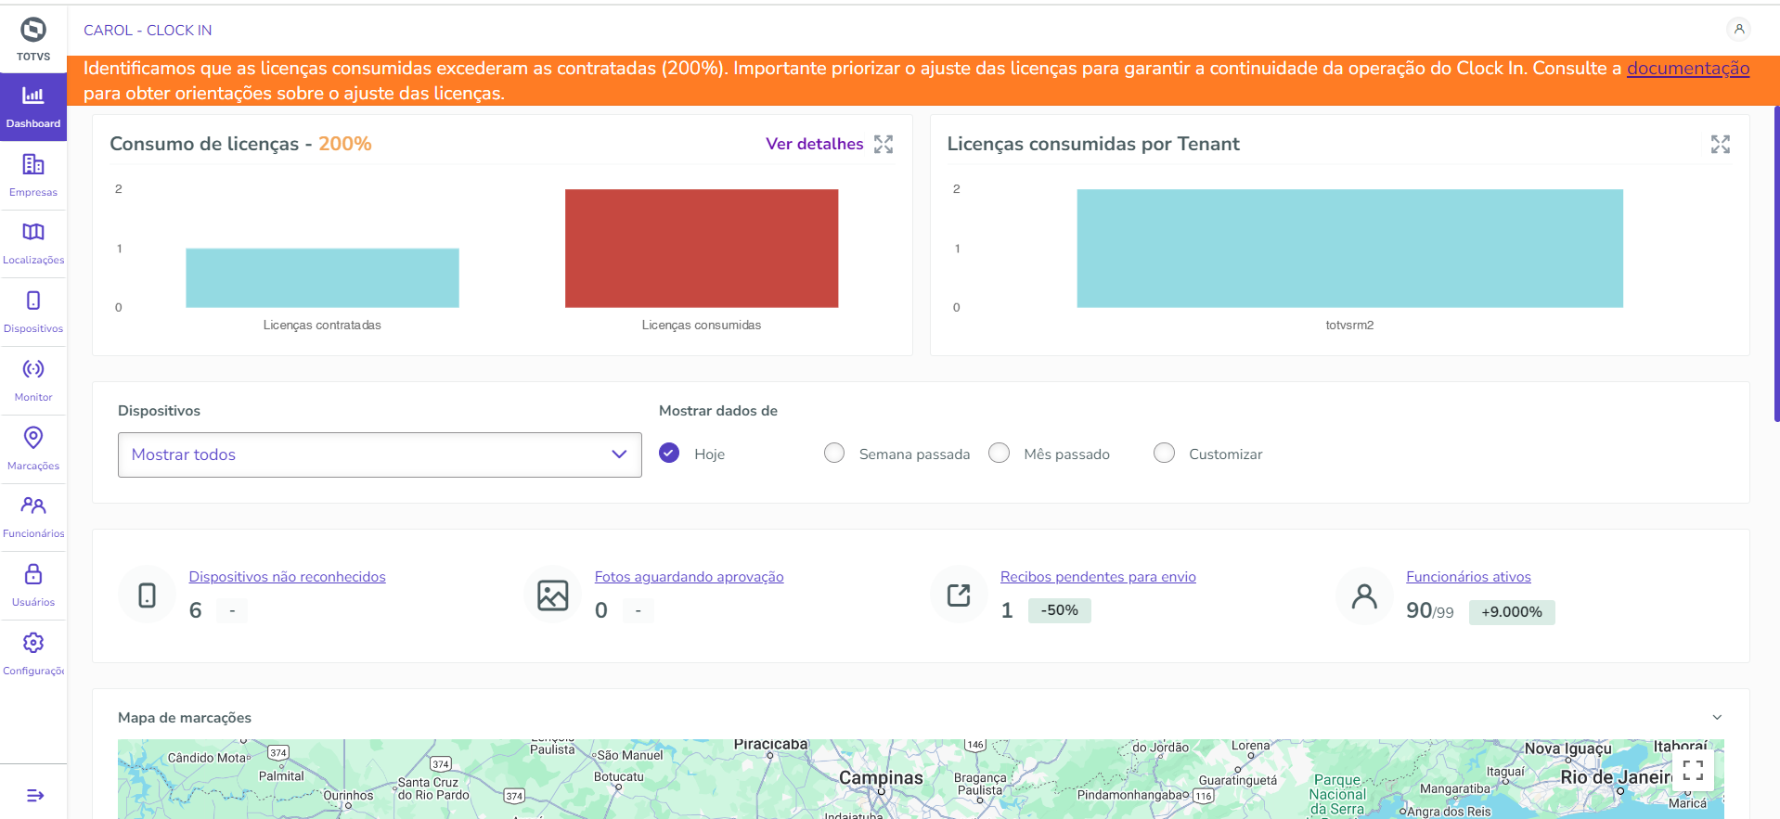Open the user profile avatar icon
Screen dimensions: 1780x819
[1739, 30]
